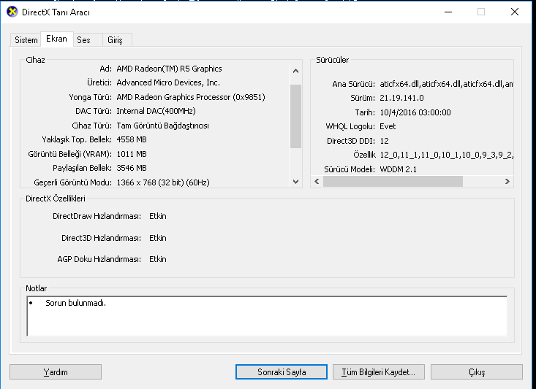Click the 4558 MB memory value
This screenshot has height=389, width=536.
[132, 139]
